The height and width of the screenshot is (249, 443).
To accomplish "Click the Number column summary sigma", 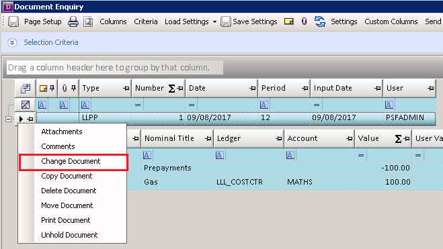I will 171,89.
